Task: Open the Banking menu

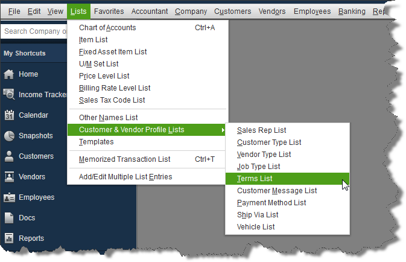Action: [x=352, y=11]
